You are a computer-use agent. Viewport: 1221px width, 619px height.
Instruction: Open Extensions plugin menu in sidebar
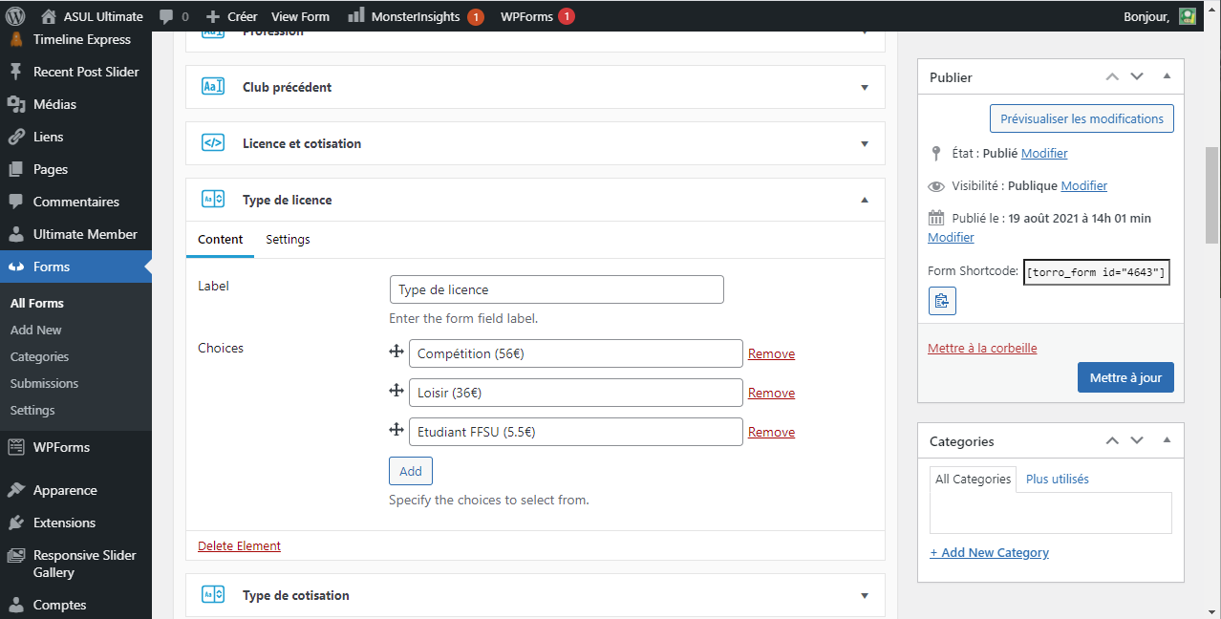pos(64,523)
